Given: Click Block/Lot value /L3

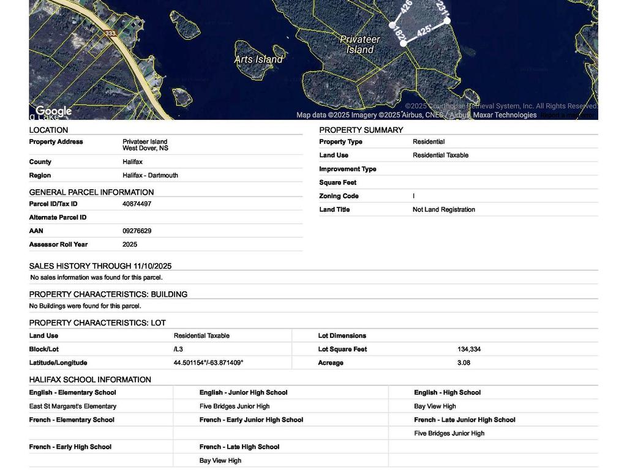Looking at the screenshot, I should point(178,349).
